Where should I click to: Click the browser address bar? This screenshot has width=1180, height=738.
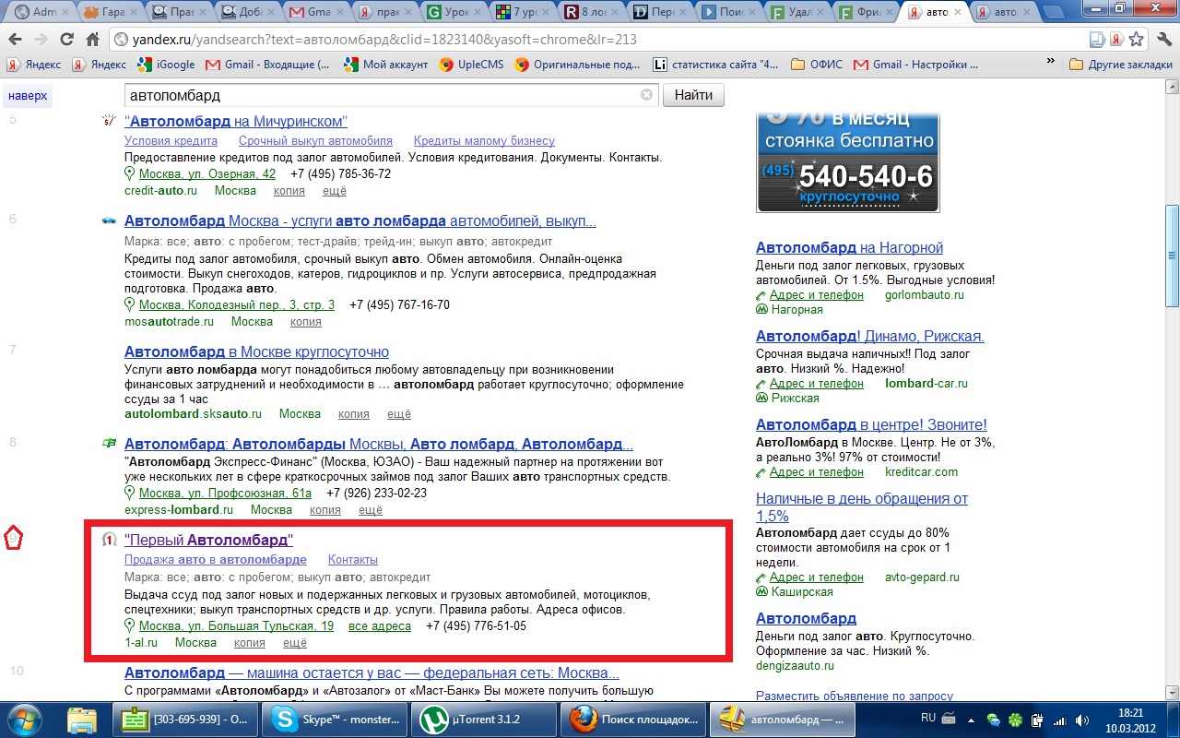coord(599,40)
